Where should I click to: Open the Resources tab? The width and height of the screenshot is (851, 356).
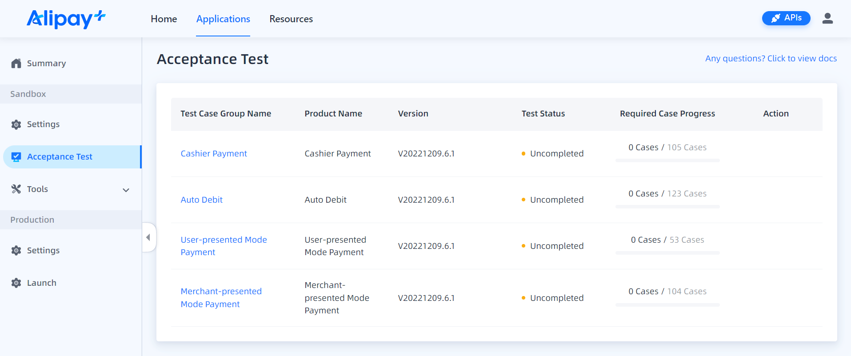pyautogui.click(x=291, y=19)
